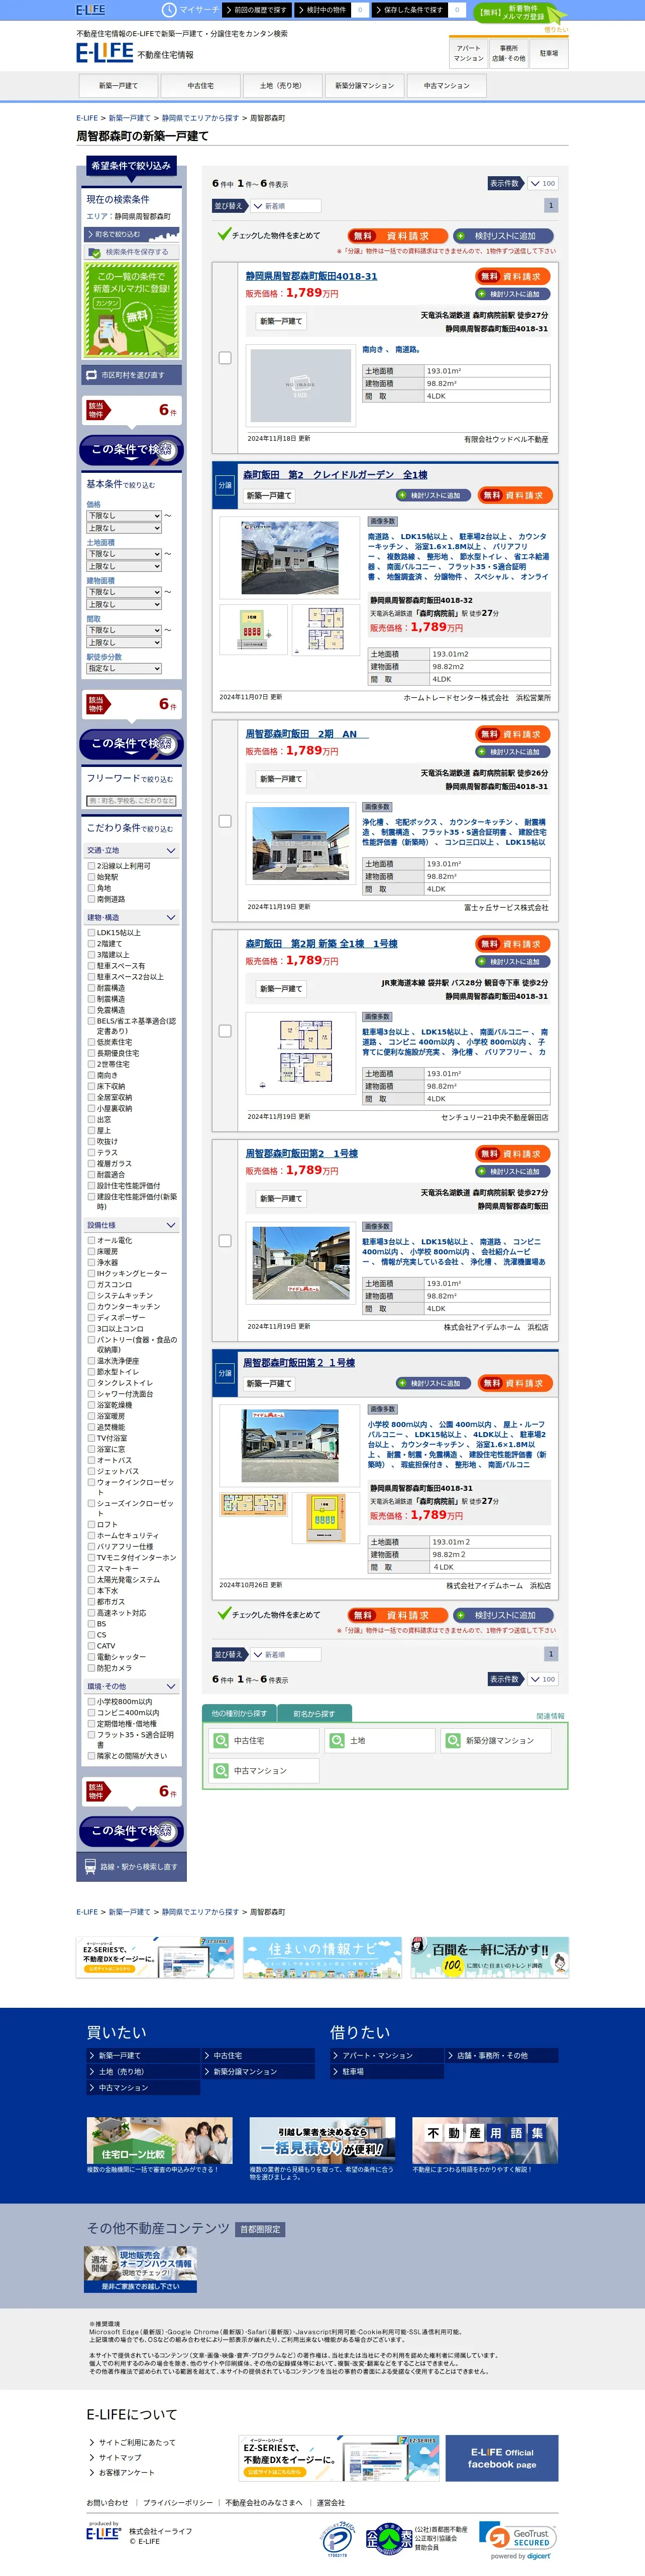
Task: Open 検討中の物件 list in the top bar
Action: point(322,10)
